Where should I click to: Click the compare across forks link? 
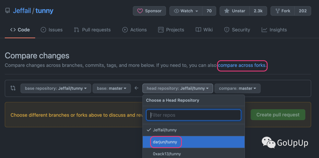pos(242,65)
